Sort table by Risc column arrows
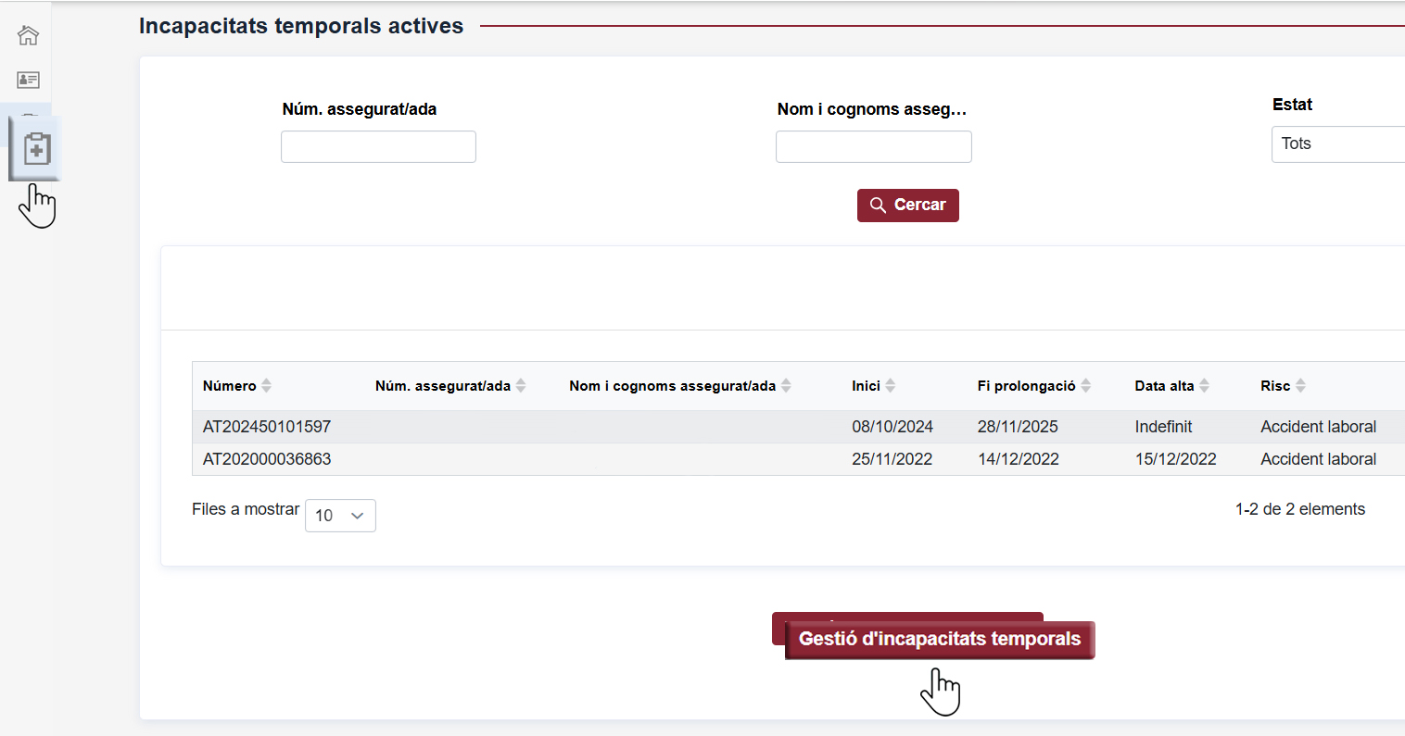This screenshot has width=1405, height=736. 1301,386
